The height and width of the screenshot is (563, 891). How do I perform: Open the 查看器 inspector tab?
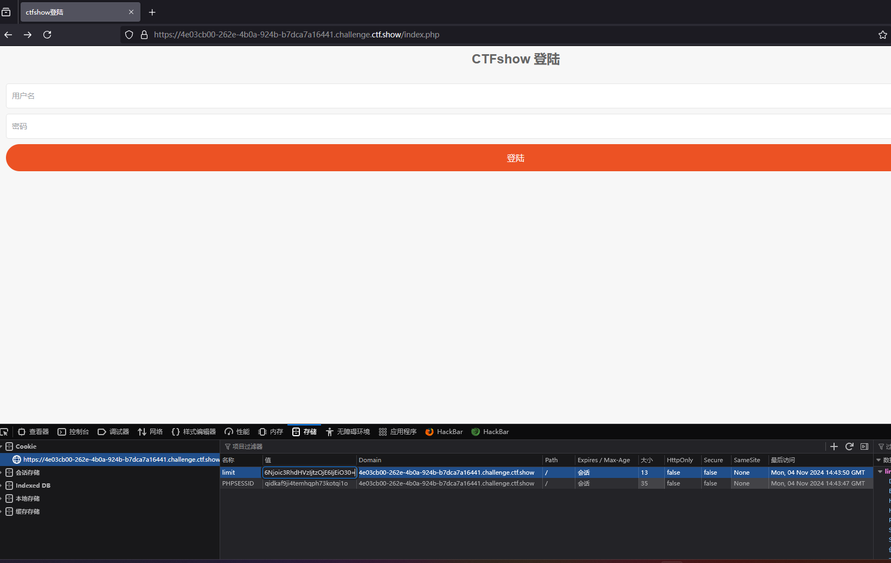click(x=34, y=432)
